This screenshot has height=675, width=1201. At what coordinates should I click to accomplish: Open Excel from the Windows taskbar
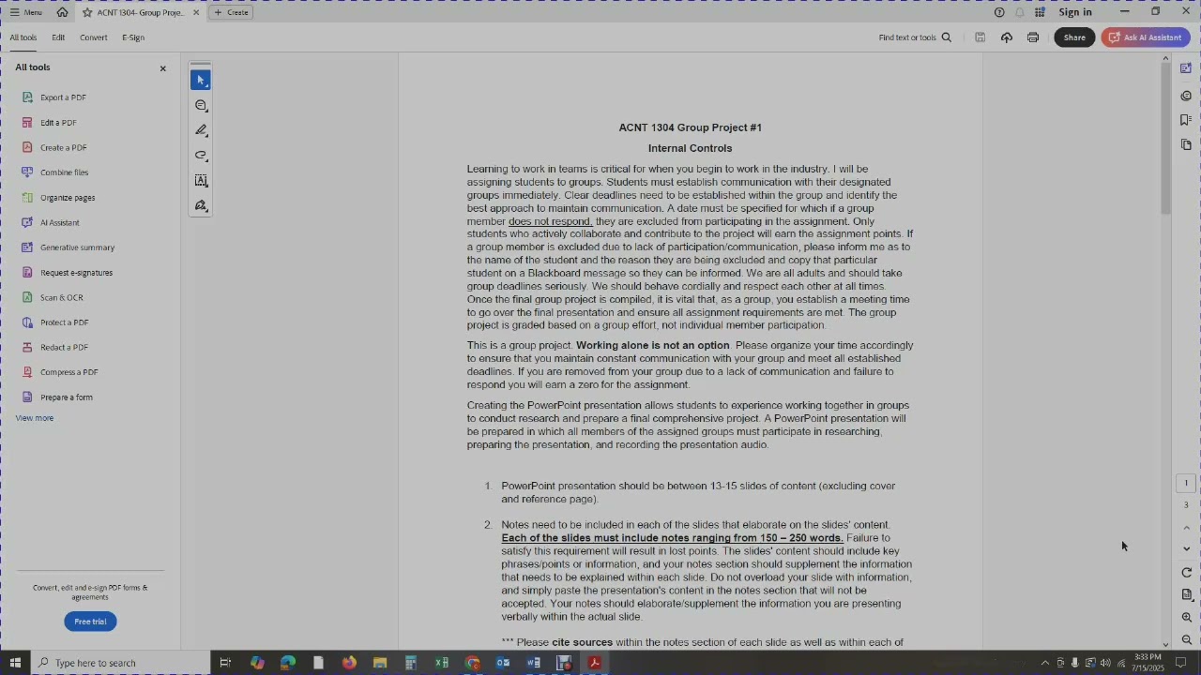tap(441, 663)
